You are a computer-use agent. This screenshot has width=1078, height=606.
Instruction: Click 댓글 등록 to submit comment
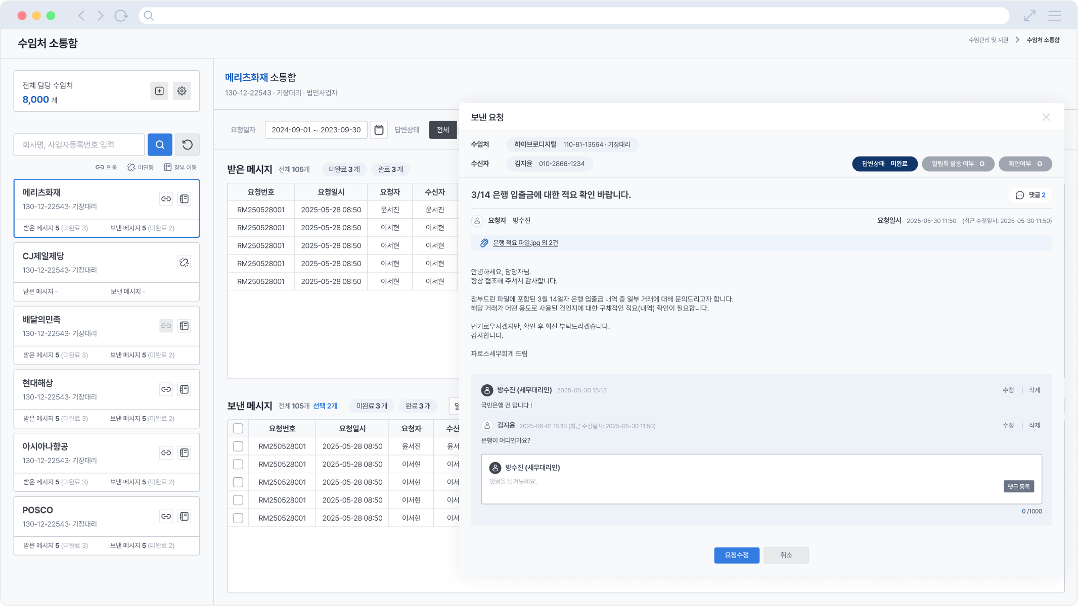1018,486
